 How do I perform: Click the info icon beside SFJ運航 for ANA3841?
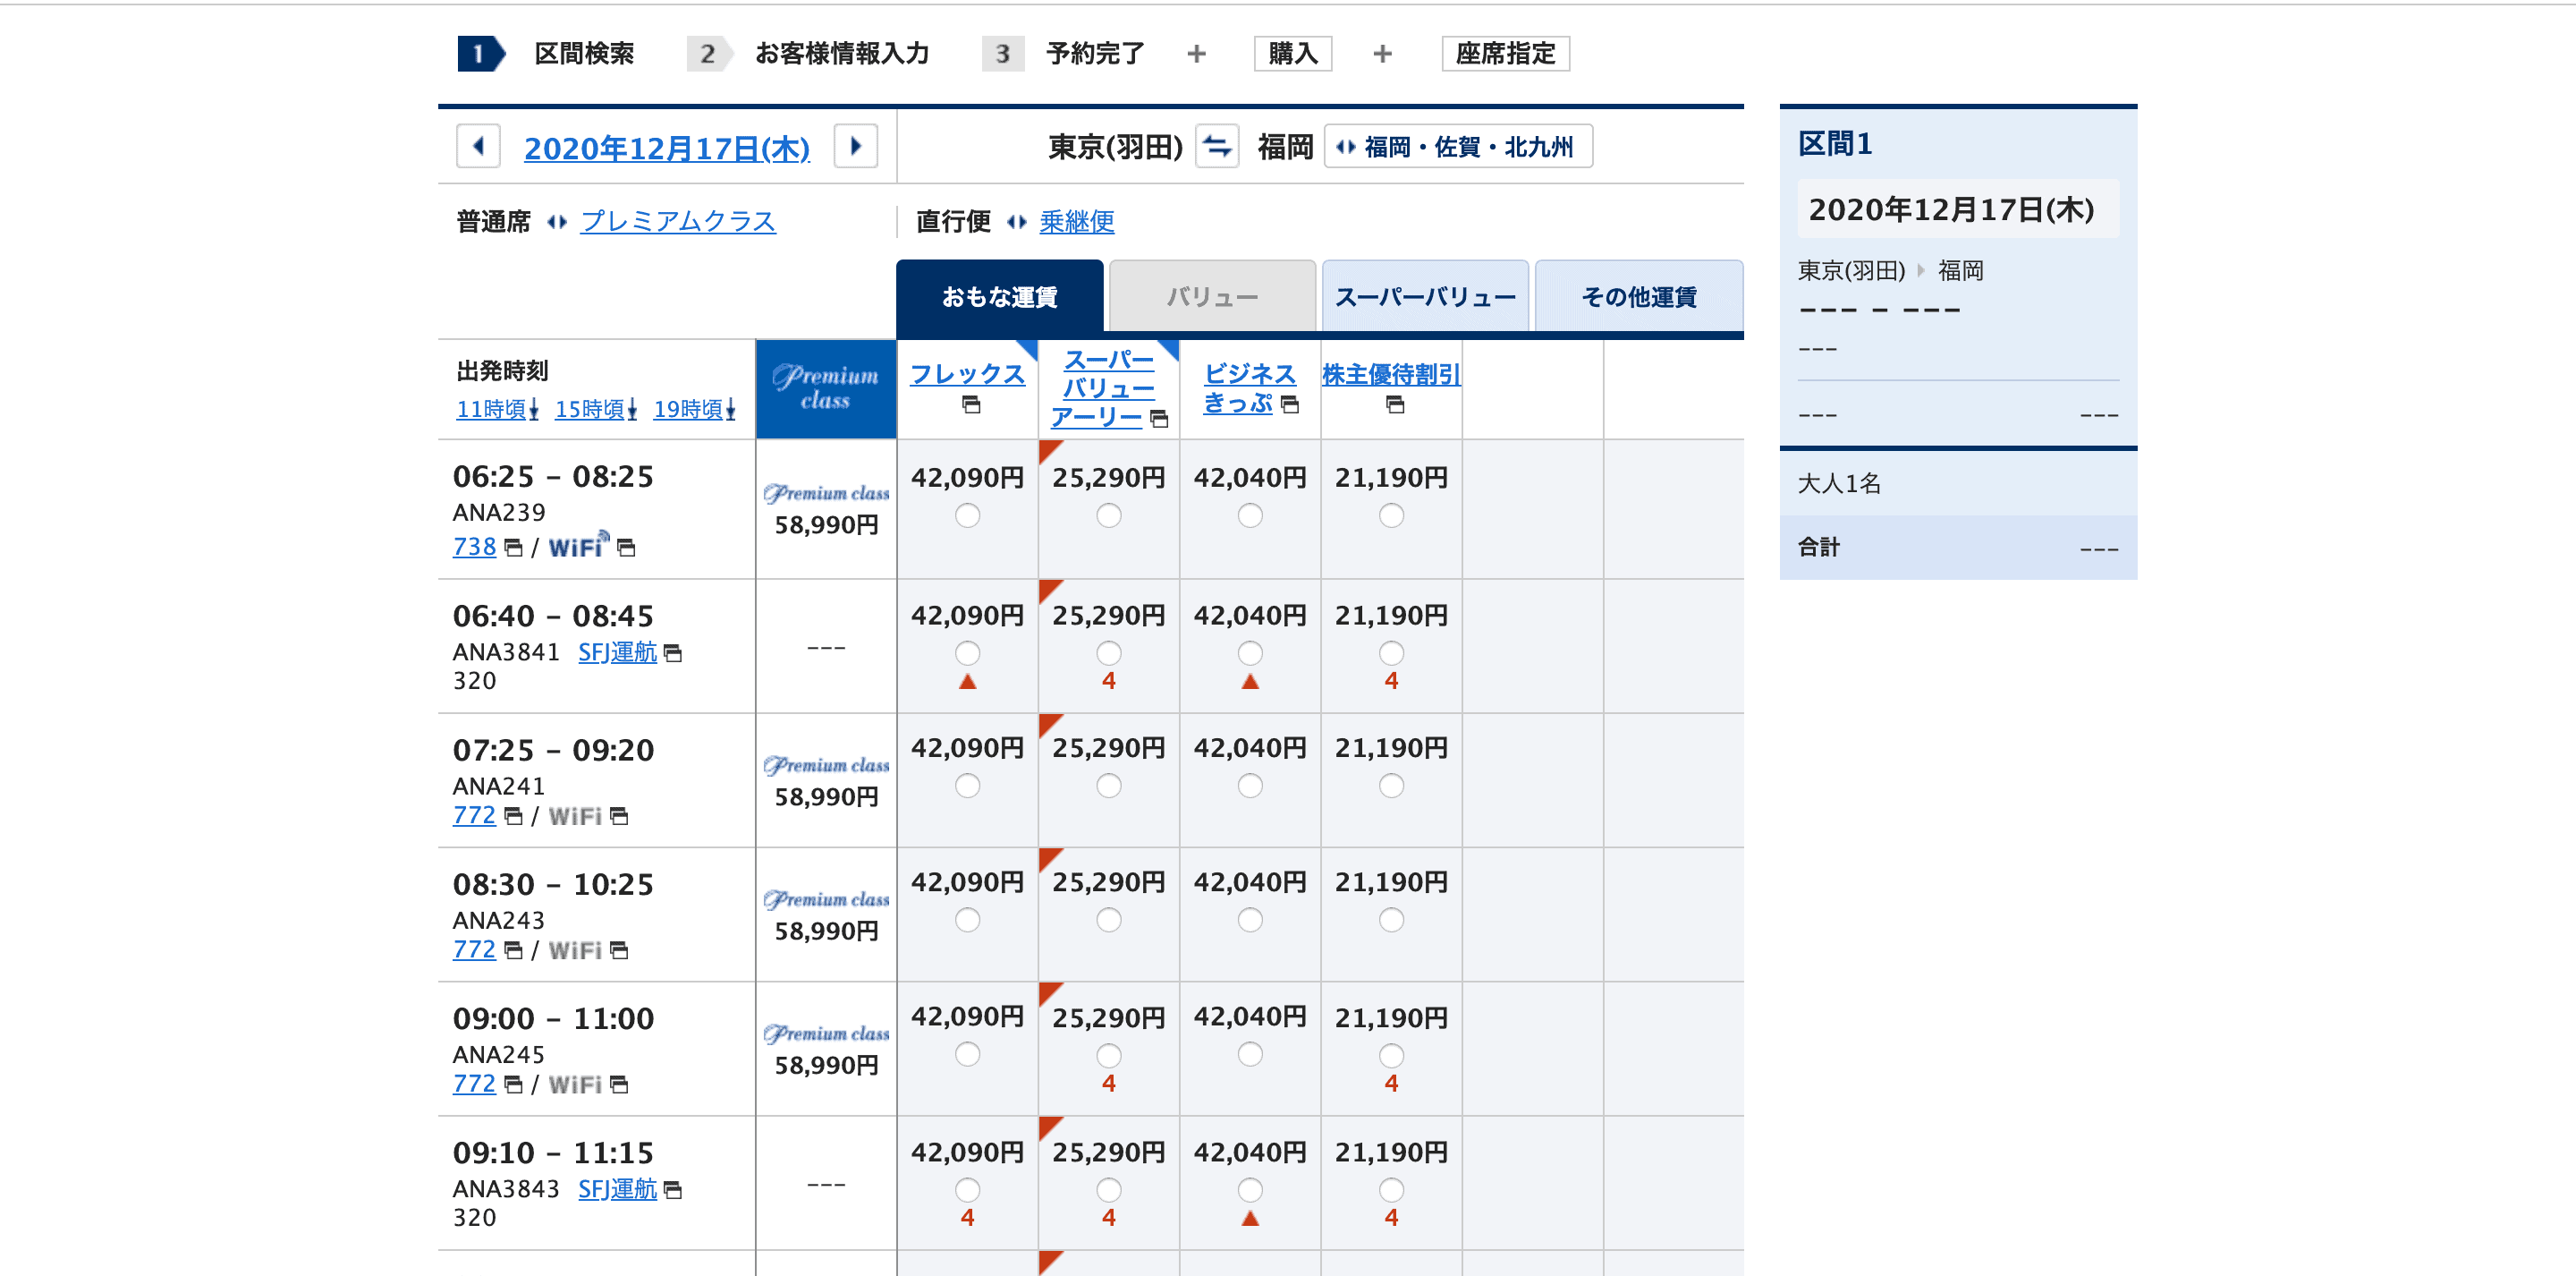[675, 652]
